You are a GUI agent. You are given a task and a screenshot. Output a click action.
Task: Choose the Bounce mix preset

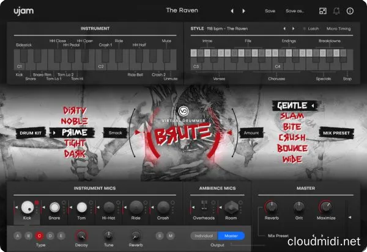click(x=292, y=148)
